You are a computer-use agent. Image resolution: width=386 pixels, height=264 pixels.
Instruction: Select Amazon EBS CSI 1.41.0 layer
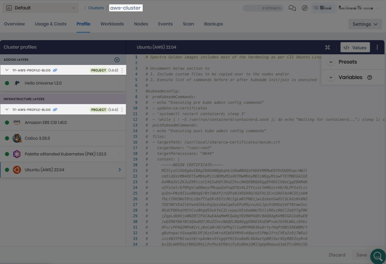(x=63, y=122)
